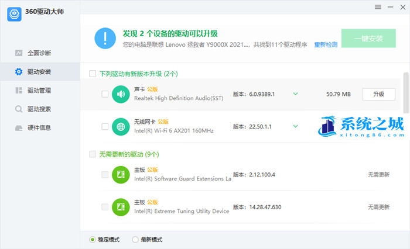Open the 硬件信息 sidebar tab

(40, 127)
